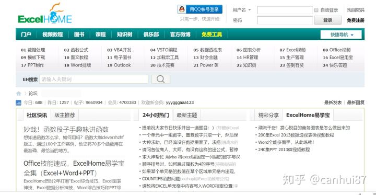Open forum section 14 HR管理
This screenshot has height=195, width=376.
pyautogui.click(x=247, y=58)
